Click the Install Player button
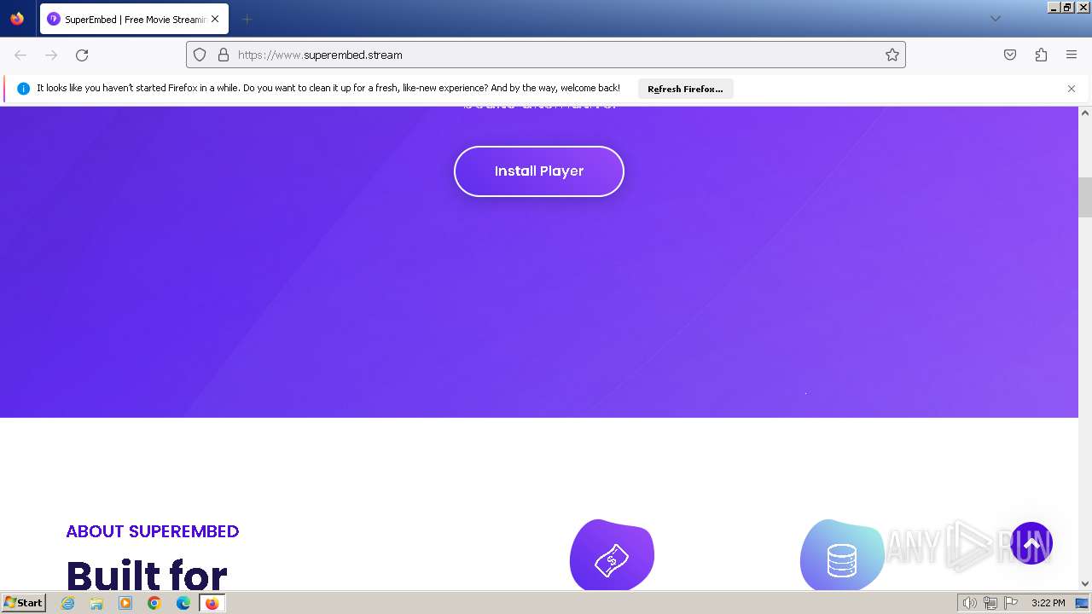This screenshot has width=1092, height=614. (539, 171)
